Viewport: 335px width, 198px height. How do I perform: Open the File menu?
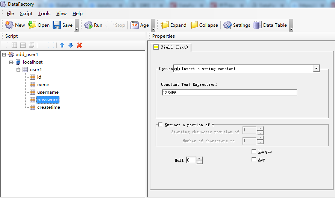(10, 14)
